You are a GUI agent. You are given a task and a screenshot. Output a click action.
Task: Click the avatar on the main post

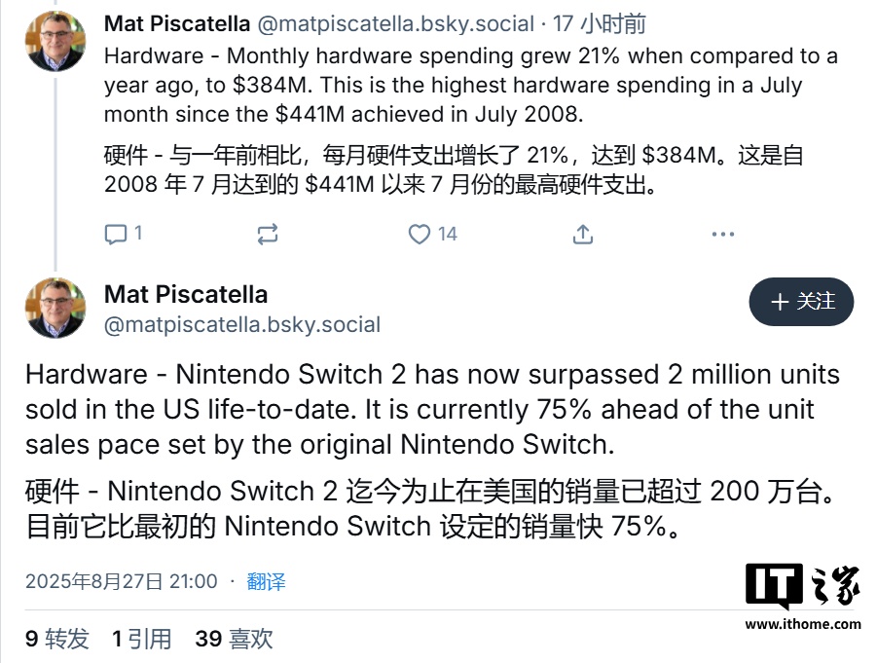(x=55, y=308)
